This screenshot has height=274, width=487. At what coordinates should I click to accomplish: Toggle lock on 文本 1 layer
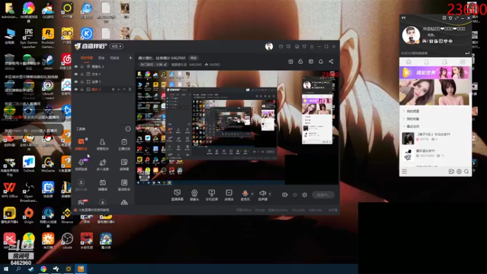(82, 74)
